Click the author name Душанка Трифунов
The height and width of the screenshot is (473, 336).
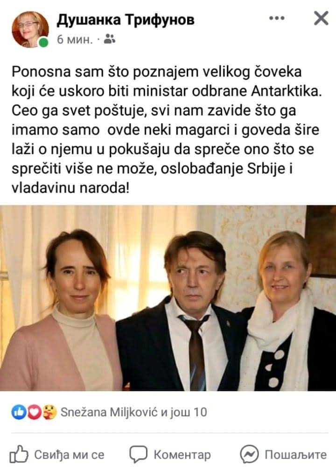pos(126,20)
